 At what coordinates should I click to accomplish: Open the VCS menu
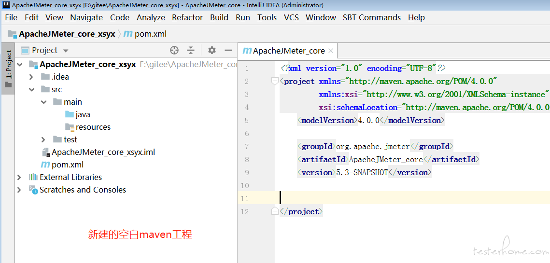click(292, 17)
